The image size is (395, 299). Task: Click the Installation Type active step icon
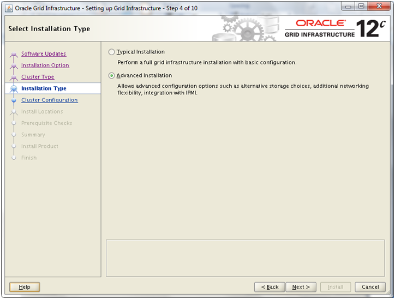(x=14, y=89)
